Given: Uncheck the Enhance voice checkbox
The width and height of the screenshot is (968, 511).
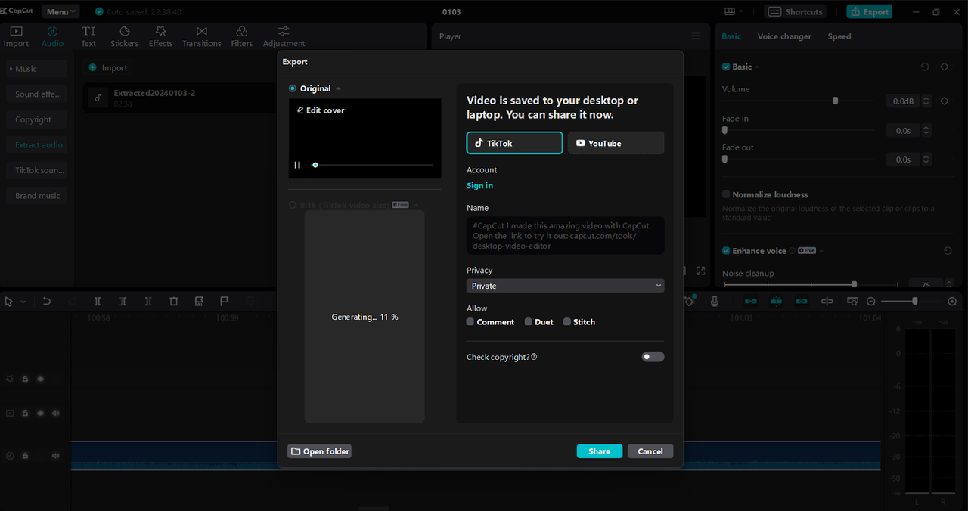Looking at the screenshot, I should coord(726,250).
